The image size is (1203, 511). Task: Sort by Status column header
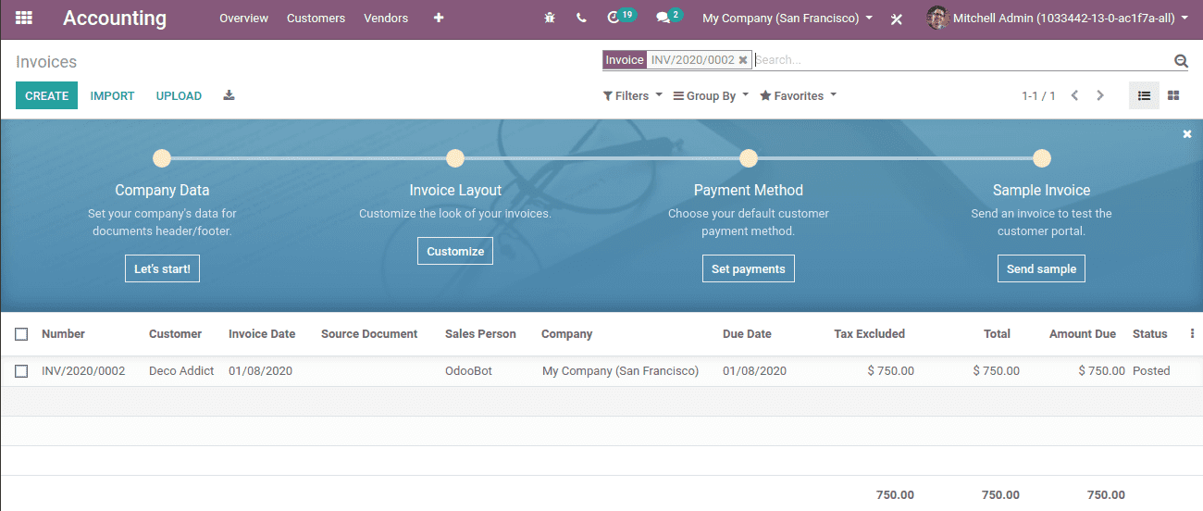coord(1150,334)
